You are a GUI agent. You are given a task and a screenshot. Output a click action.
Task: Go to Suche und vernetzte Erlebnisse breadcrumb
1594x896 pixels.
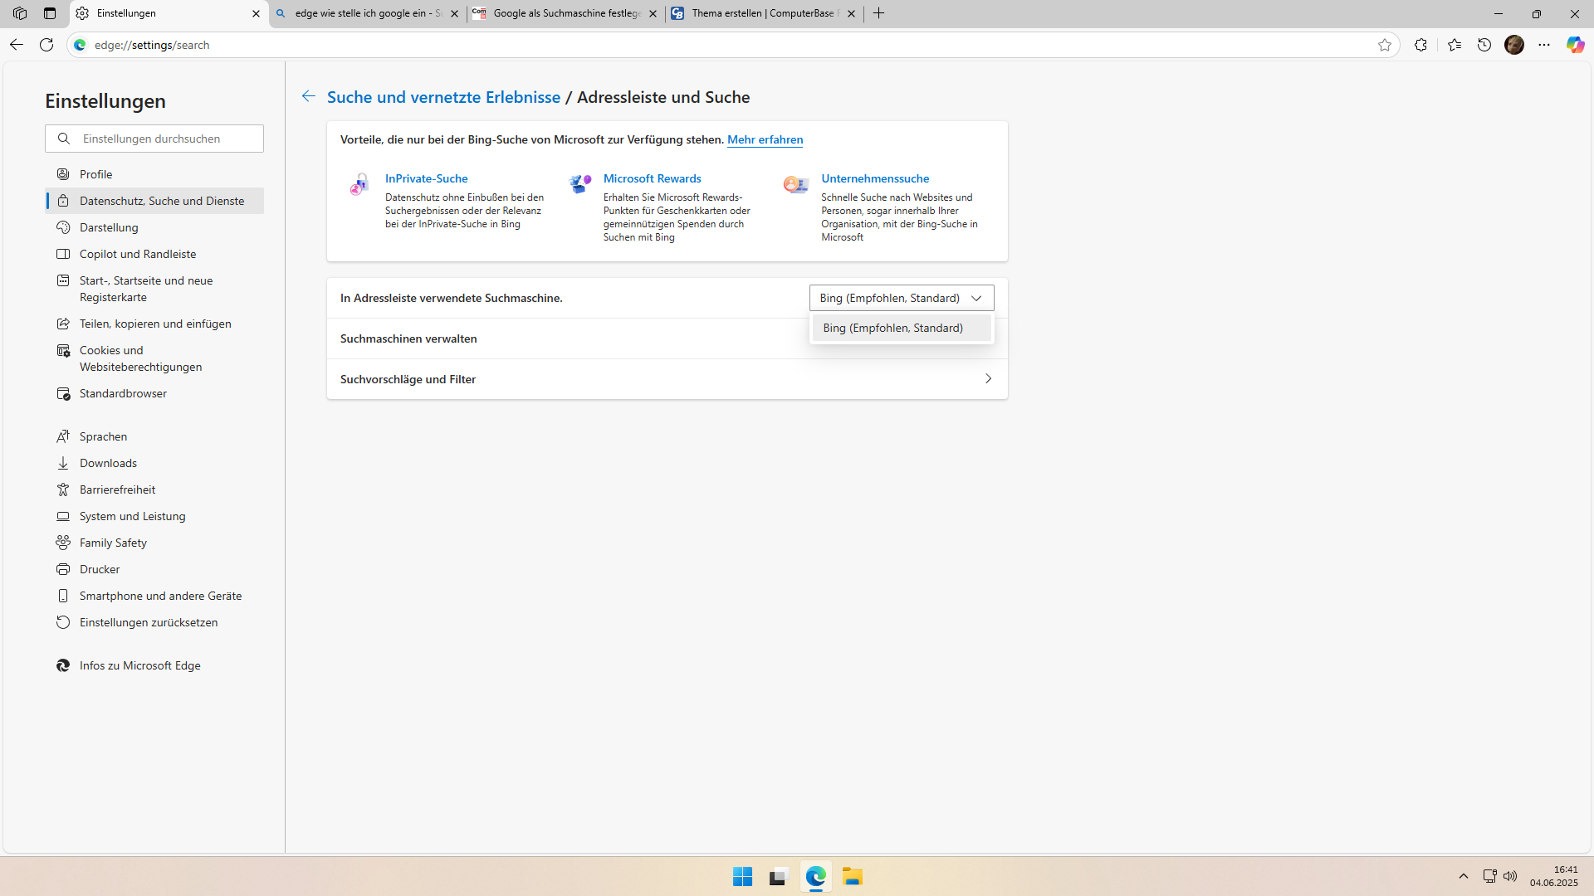[443, 97]
